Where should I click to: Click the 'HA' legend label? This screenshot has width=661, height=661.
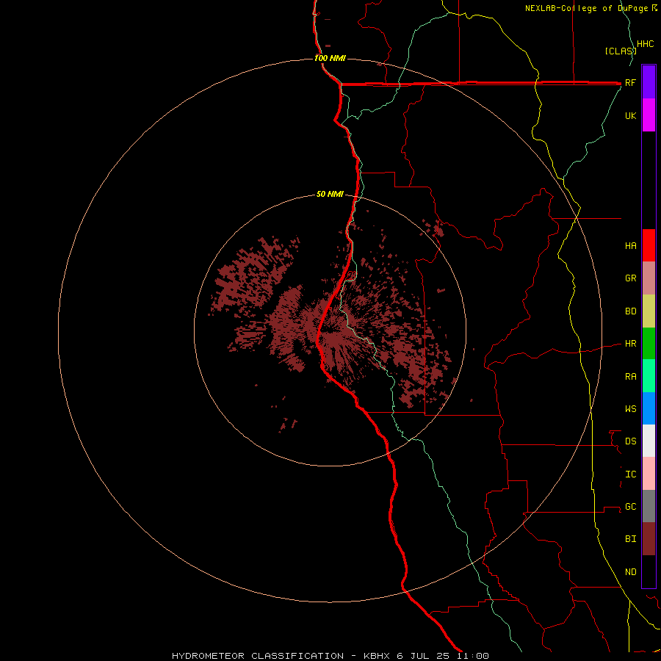point(630,246)
